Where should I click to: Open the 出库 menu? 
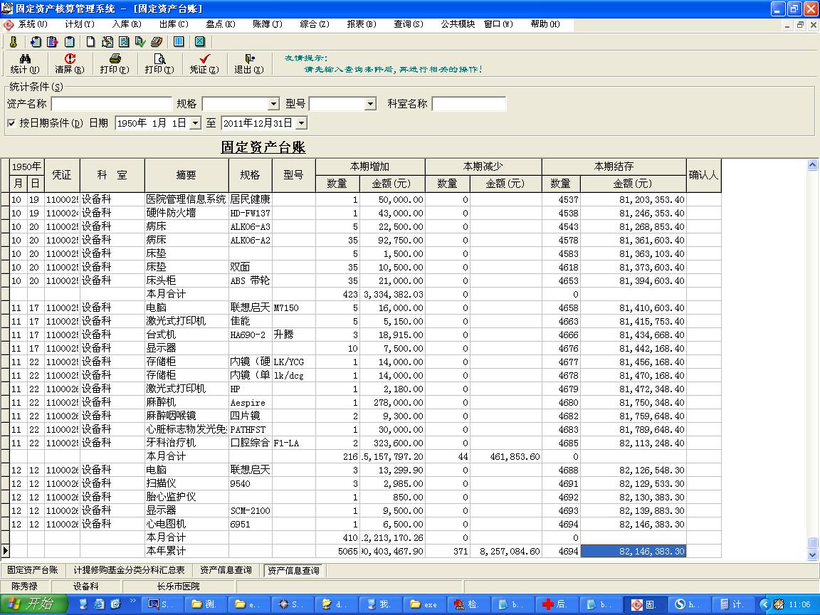[x=174, y=24]
